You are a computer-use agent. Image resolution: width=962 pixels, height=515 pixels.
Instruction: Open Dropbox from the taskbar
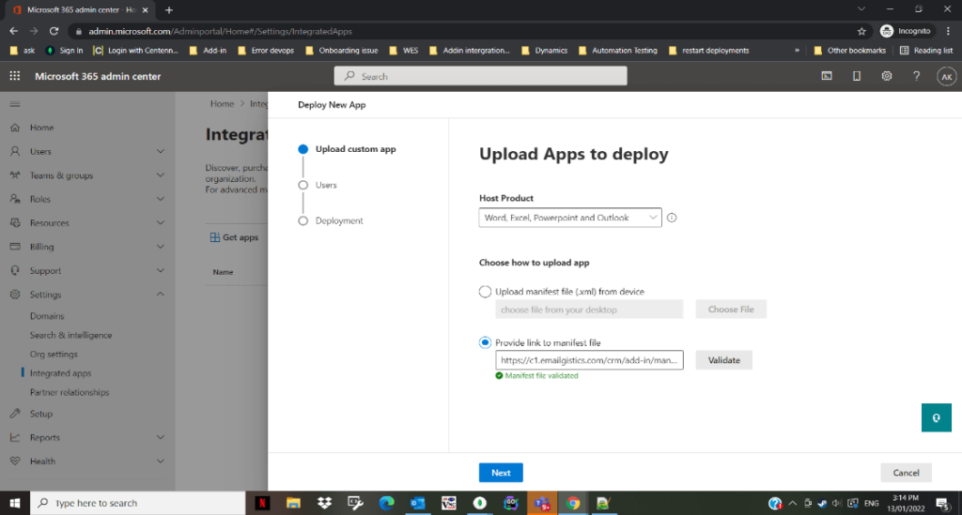[324, 503]
